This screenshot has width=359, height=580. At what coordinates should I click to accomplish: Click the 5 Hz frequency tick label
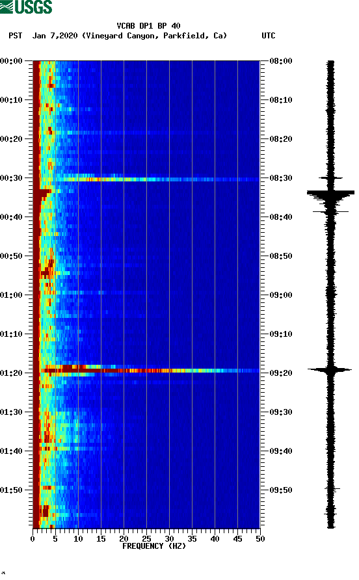pyautogui.click(x=55, y=539)
